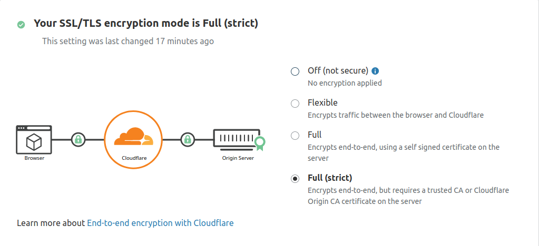539x246 pixels.
Task: Select the Full (strict) radio button
Action: [x=295, y=179]
